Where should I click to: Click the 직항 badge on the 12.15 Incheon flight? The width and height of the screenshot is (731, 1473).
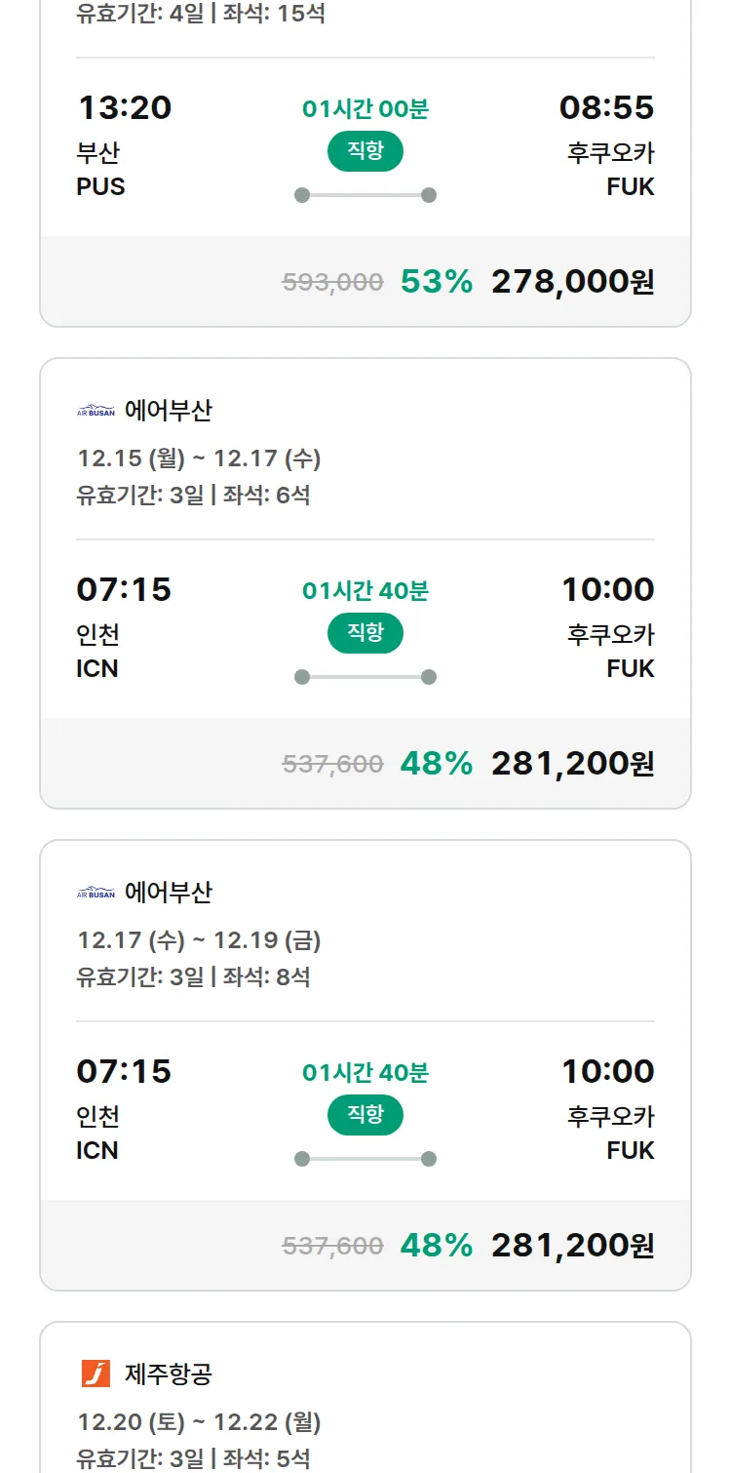(x=365, y=633)
